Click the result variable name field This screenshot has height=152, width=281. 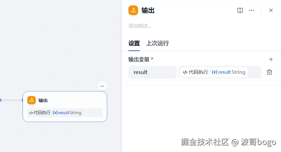pyautogui.click(x=153, y=72)
